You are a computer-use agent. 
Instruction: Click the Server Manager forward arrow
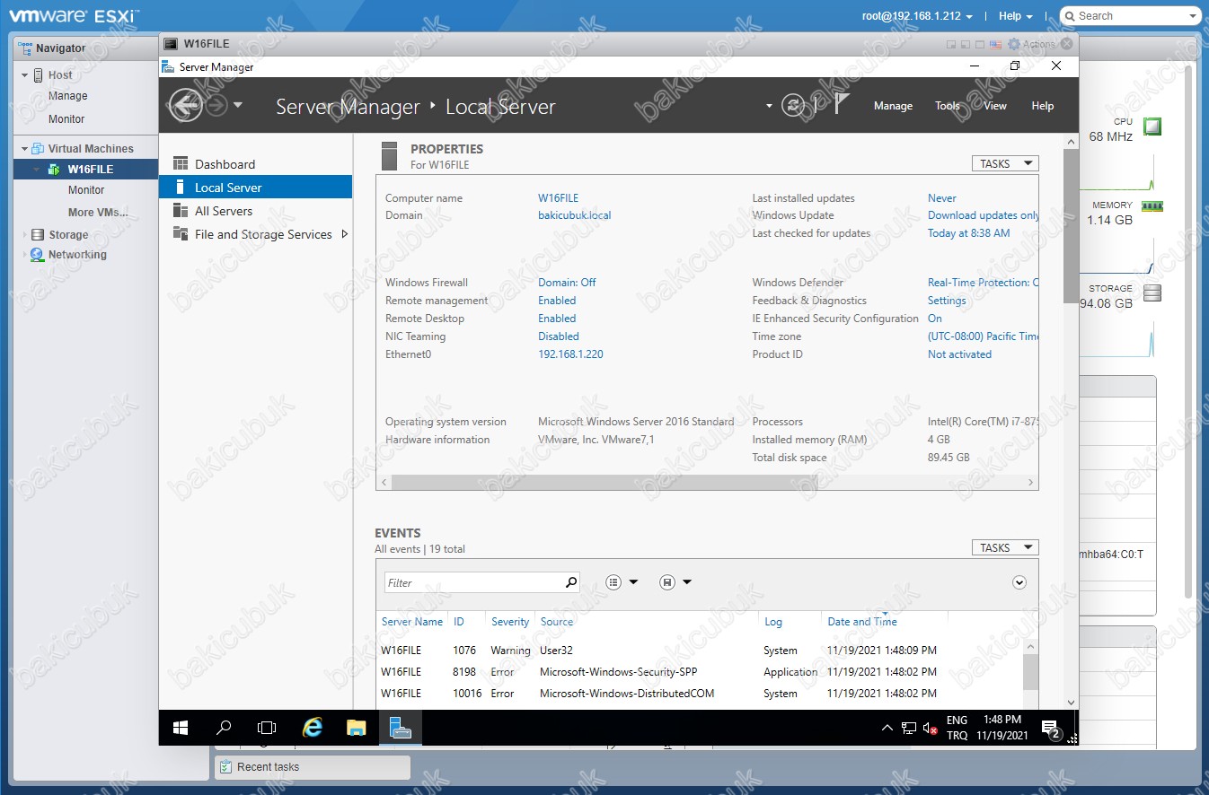tap(216, 105)
